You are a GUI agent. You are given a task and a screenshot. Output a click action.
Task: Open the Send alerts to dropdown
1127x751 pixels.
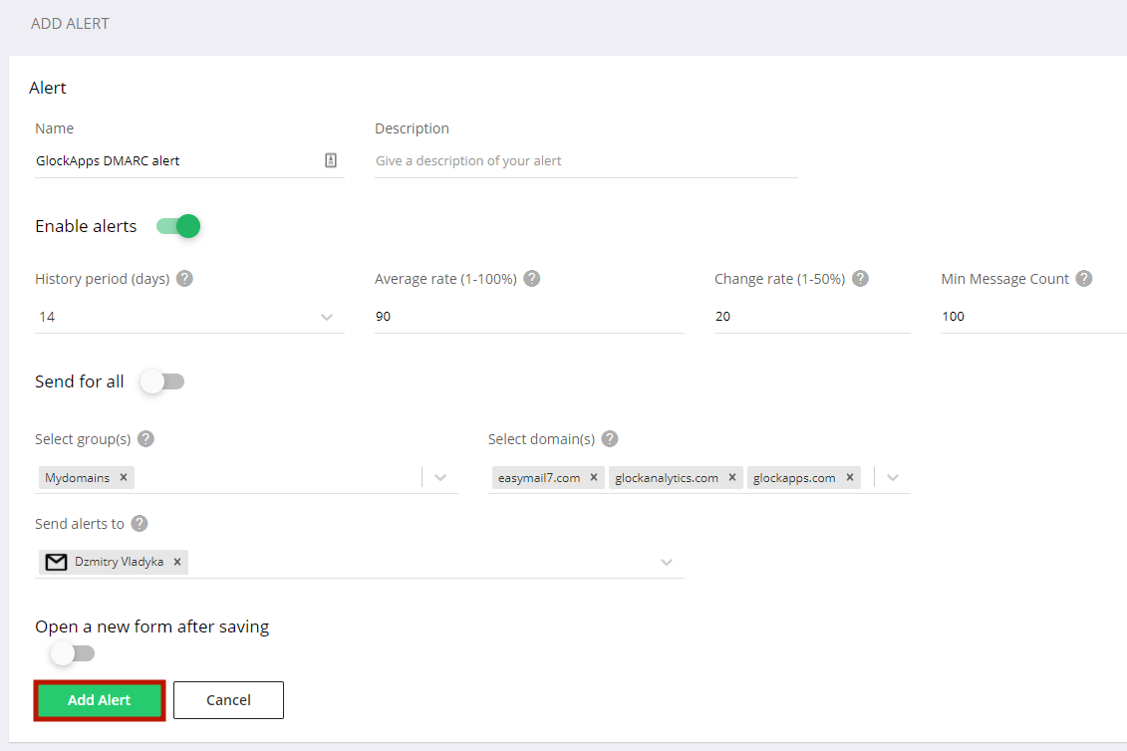pos(667,562)
